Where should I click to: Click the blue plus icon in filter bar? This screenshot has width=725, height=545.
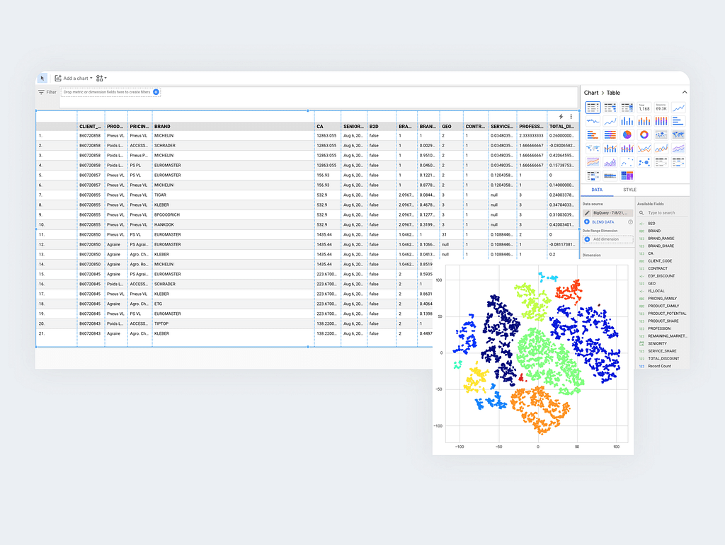click(156, 92)
